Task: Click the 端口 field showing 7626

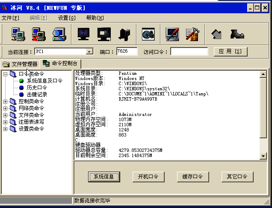Action: pyautogui.click(x=127, y=51)
